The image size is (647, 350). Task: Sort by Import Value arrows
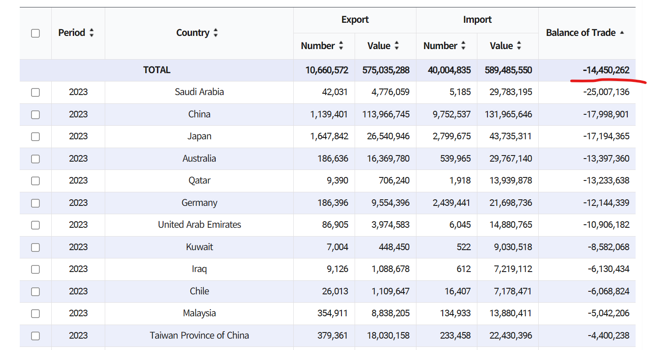point(519,46)
